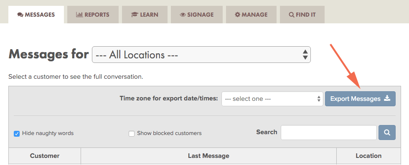
Task: Uncheck Hide naughty words checkbox
Action: (x=17, y=134)
